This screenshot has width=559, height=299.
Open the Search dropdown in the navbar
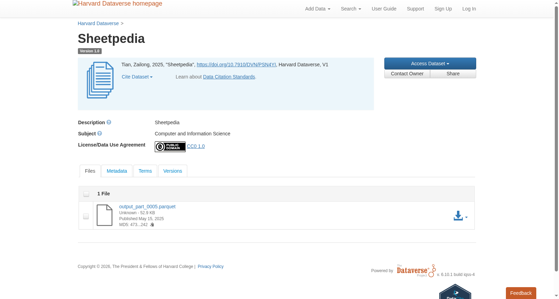[351, 9]
